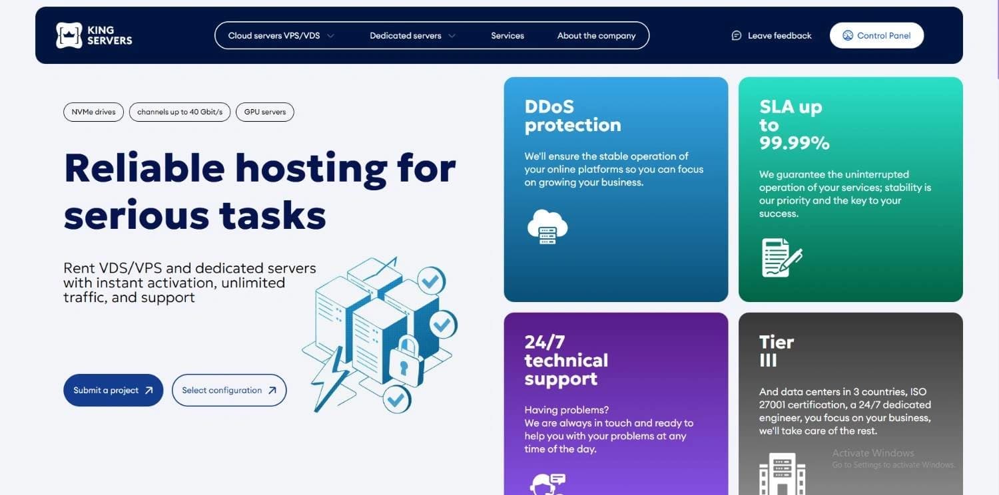Select the NVMe drives tag

click(x=93, y=112)
